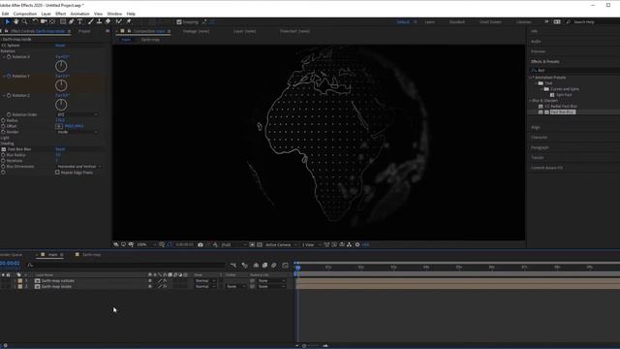Select the Unified Camera tool
The width and height of the screenshot is (620, 349).
click(44, 21)
